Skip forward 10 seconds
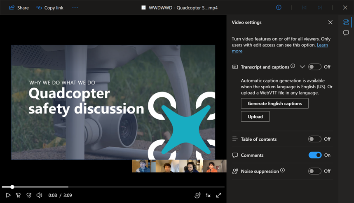Image resolution: width=354 pixels, height=203 pixels. tap(29, 195)
